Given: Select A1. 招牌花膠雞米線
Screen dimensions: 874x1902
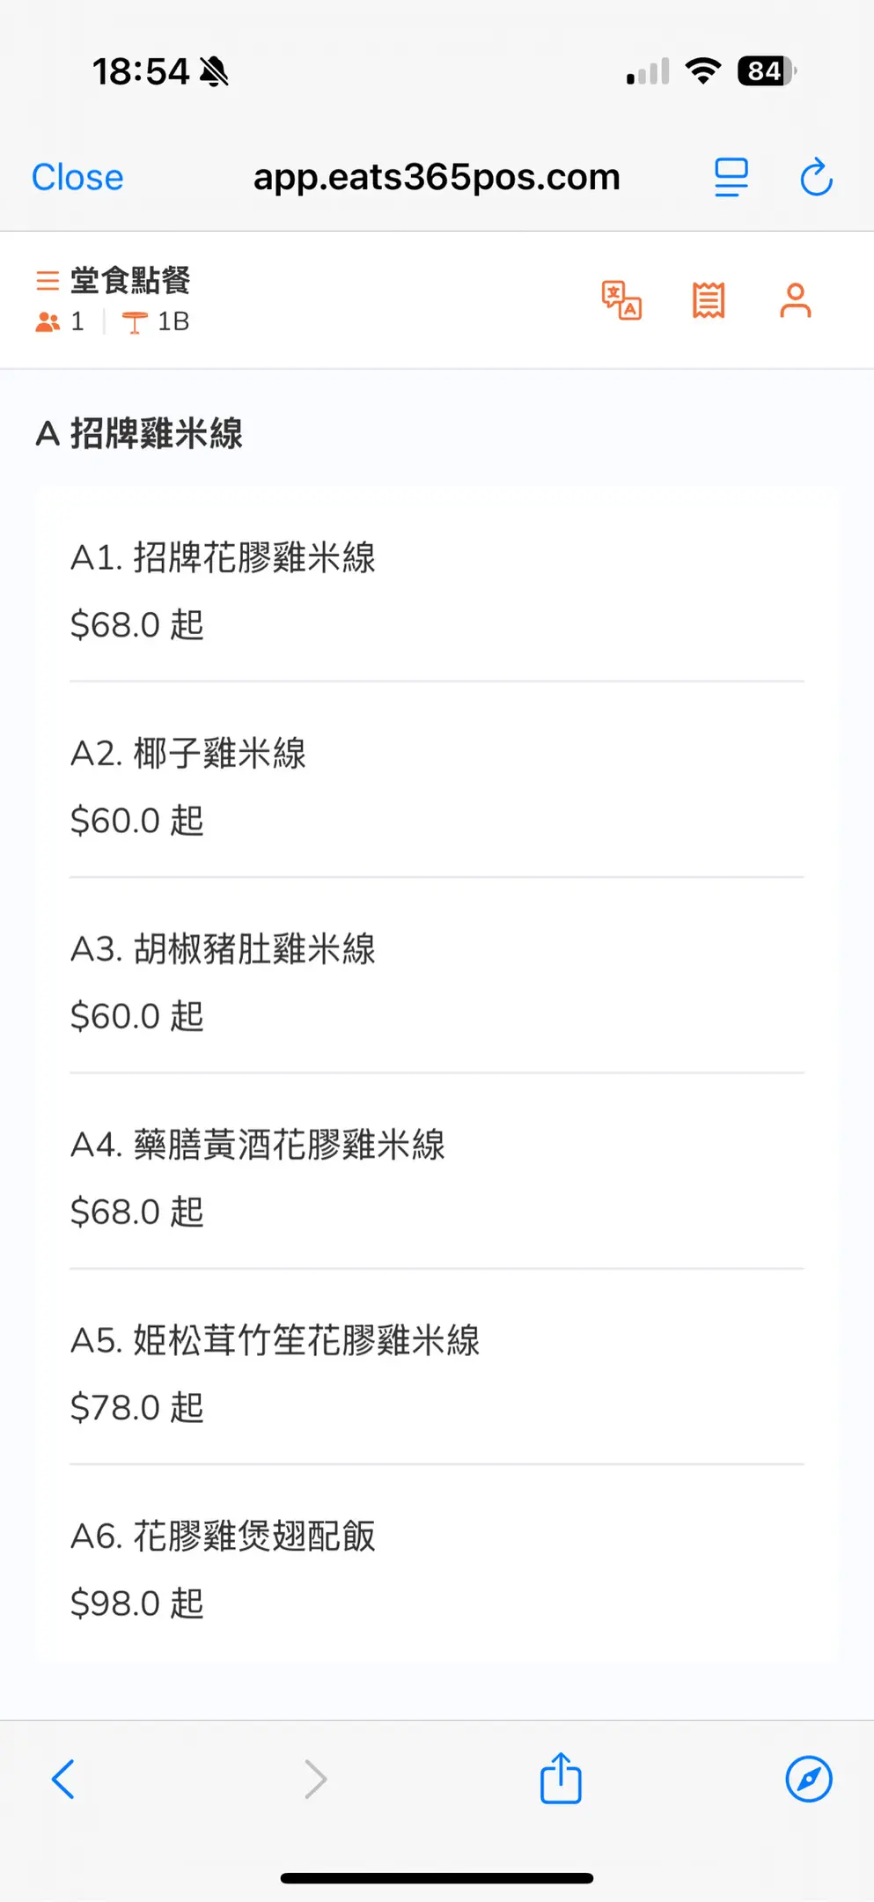Looking at the screenshot, I should click(437, 589).
